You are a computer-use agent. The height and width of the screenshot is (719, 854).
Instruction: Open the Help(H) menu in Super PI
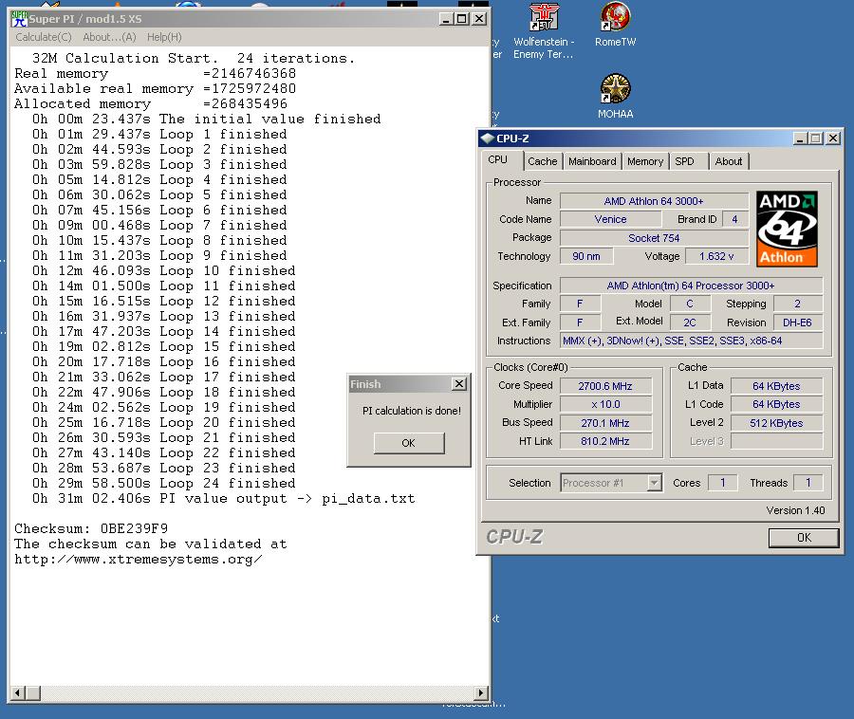click(164, 37)
